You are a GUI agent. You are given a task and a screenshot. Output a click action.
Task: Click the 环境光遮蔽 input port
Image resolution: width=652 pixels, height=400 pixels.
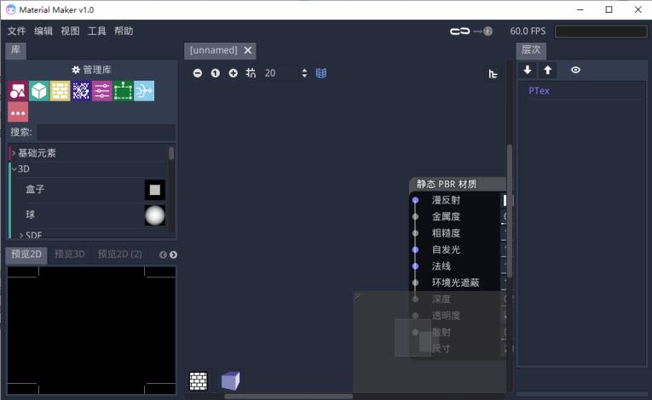tap(415, 283)
